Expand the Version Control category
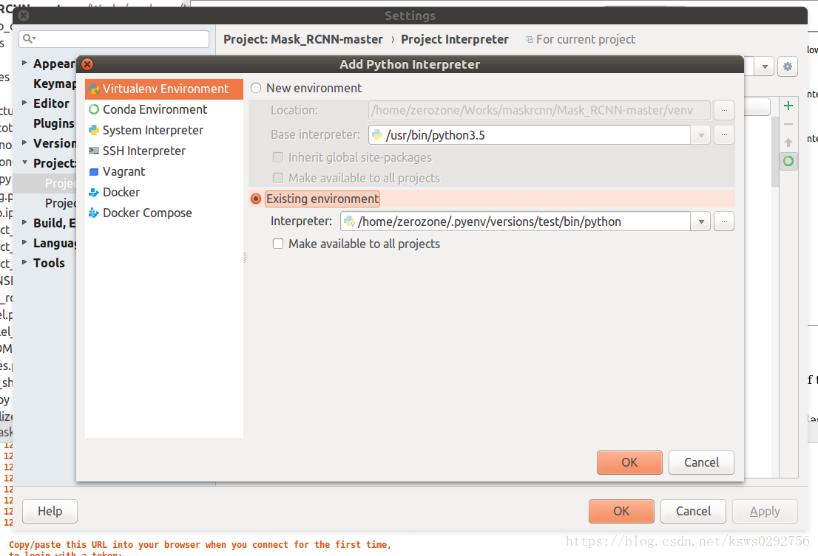 tap(24, 142)
